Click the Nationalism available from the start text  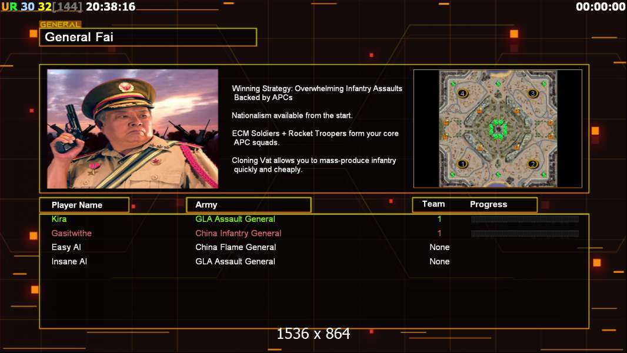[x=292, y=115]
